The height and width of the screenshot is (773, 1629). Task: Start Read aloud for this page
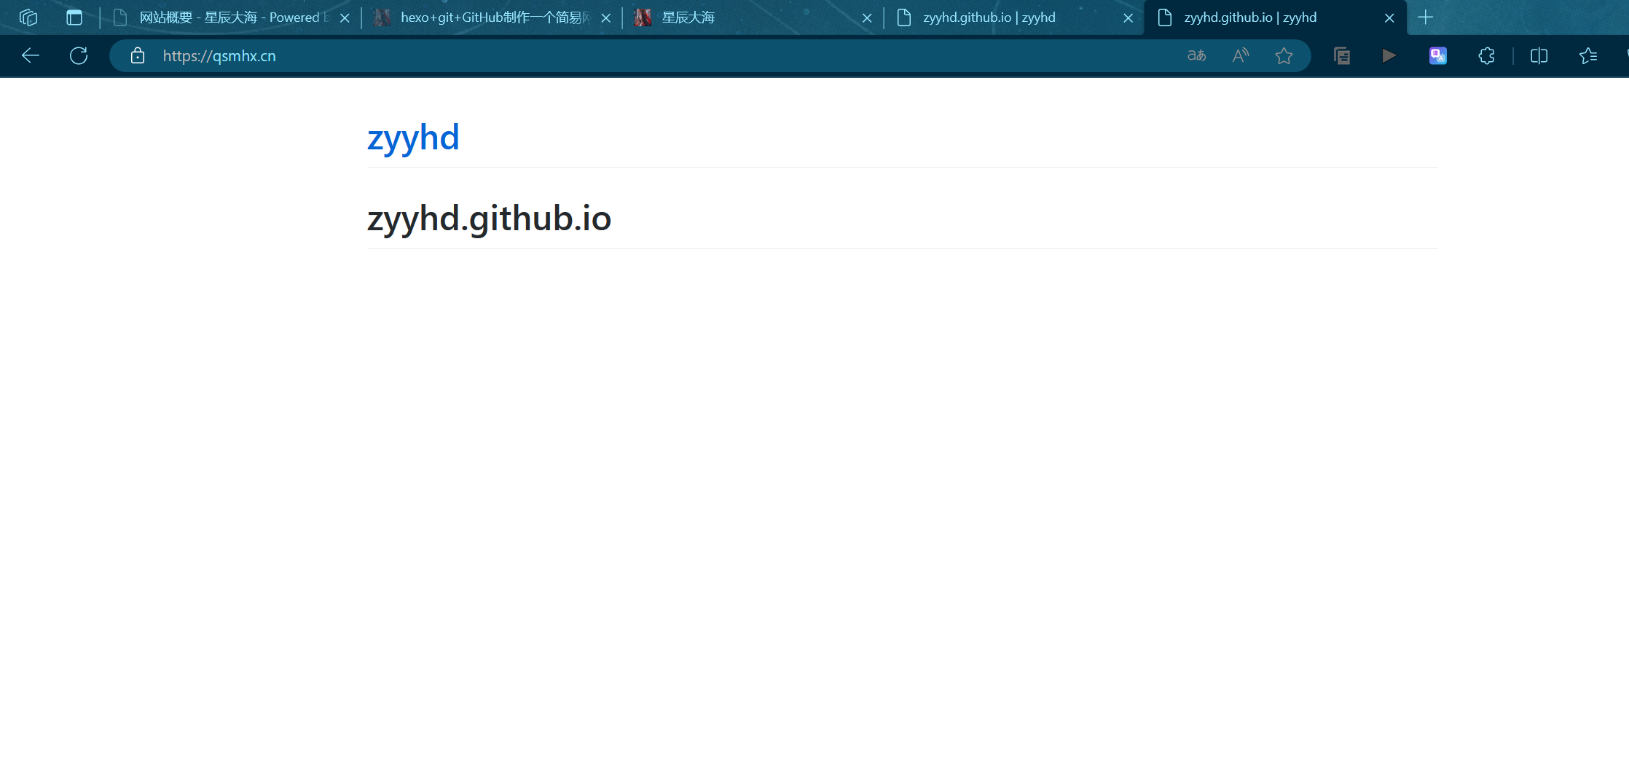(1241, 55)
